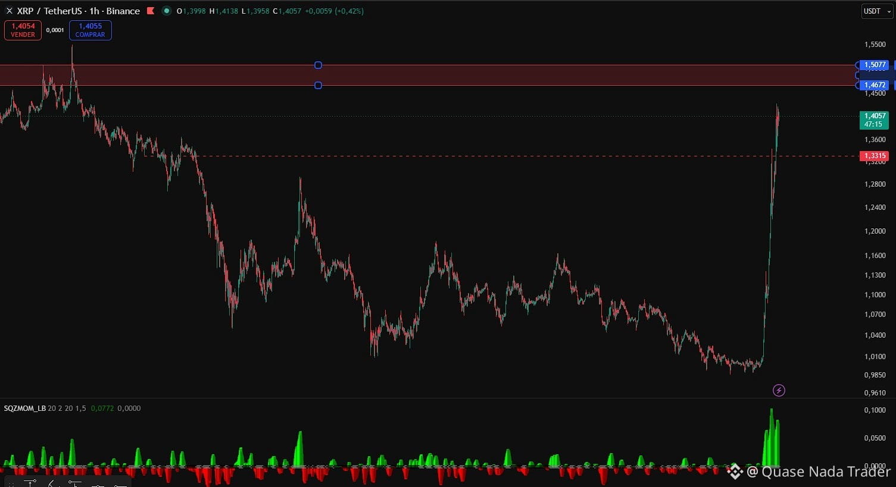
Task: Click the green 0,0772 SQZMOM value
Action: tap(102, 409)
